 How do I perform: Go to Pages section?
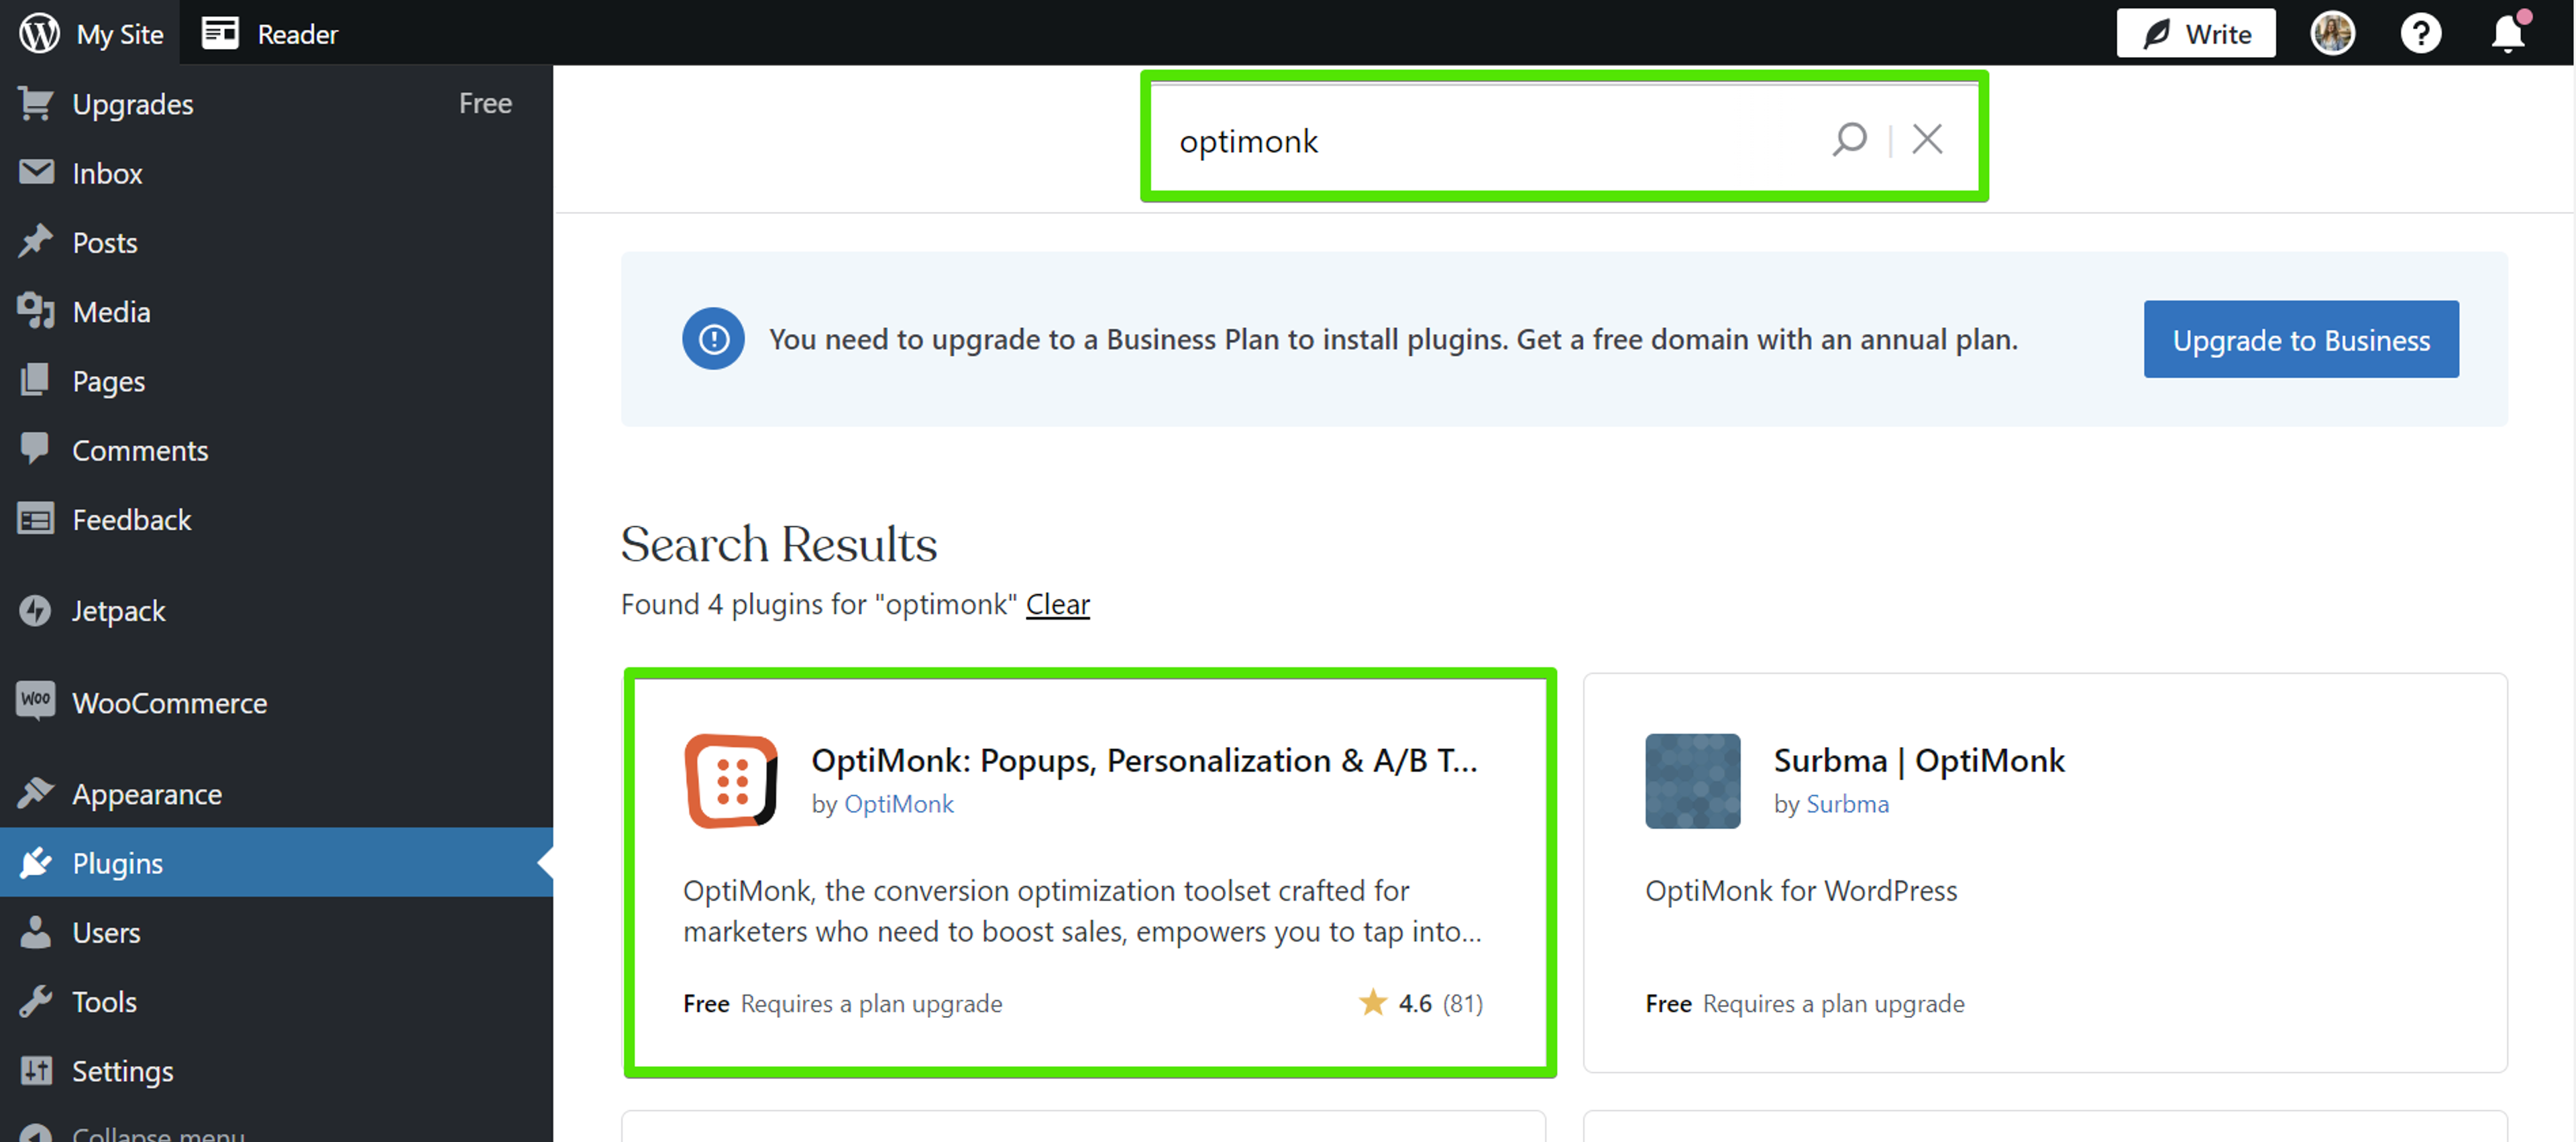(x=276, y=380)
